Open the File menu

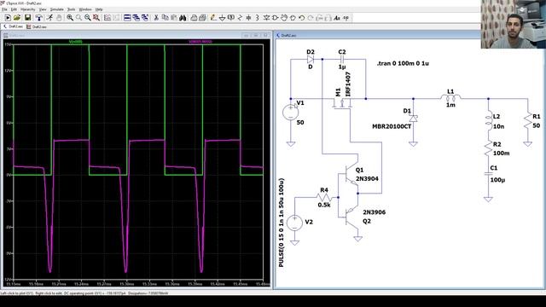(x=4, y=9)
